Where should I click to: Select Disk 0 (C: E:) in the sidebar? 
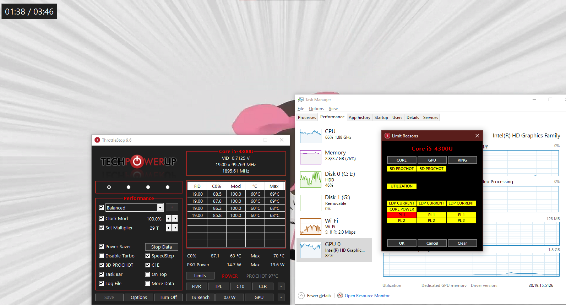click(x=334, y=179)
